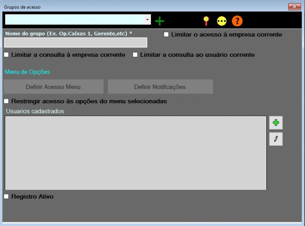305x226 pixels.
Task: Add a user with the green plus beside the list
Action: (276, 122)
